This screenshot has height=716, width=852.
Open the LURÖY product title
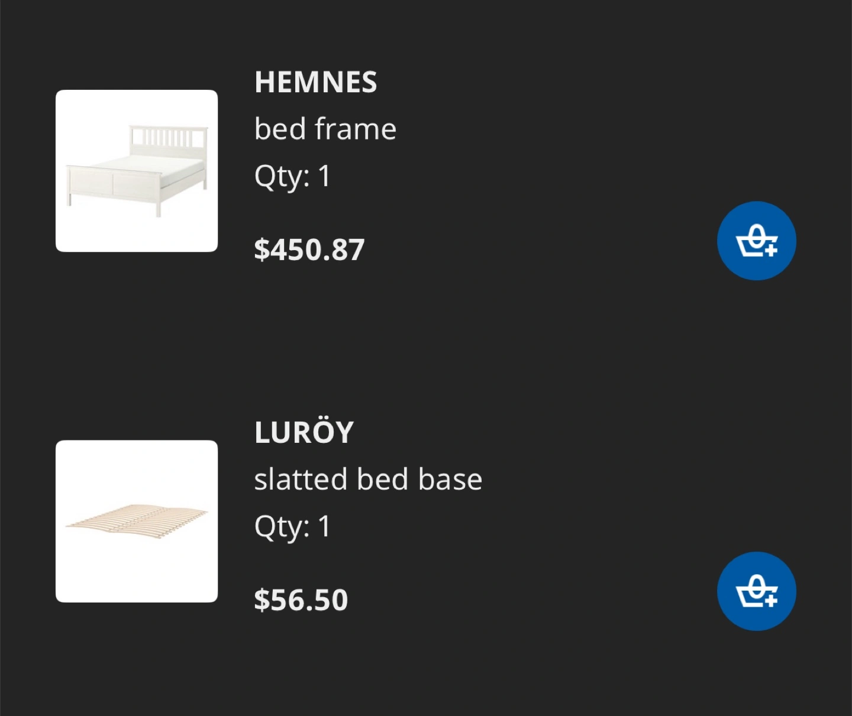point(304,432)
